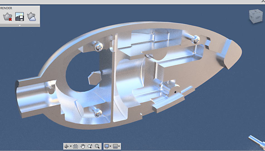The height and width of the screenshot is (151, 265).
Task: Click LEFT face of ViewCube
Action: [258, 18]
